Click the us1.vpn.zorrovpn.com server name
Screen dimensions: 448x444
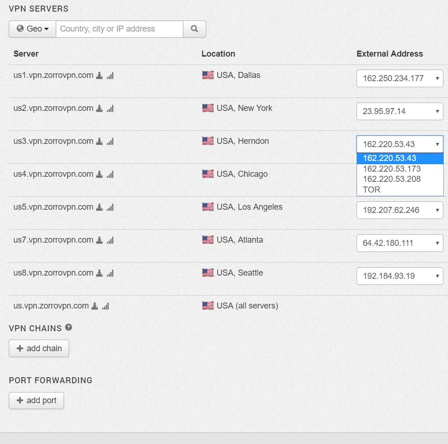pyautogui.click(x=53, y=75)
